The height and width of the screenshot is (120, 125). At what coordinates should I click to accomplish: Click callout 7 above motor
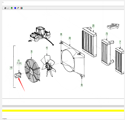click(x=19, y=61)
